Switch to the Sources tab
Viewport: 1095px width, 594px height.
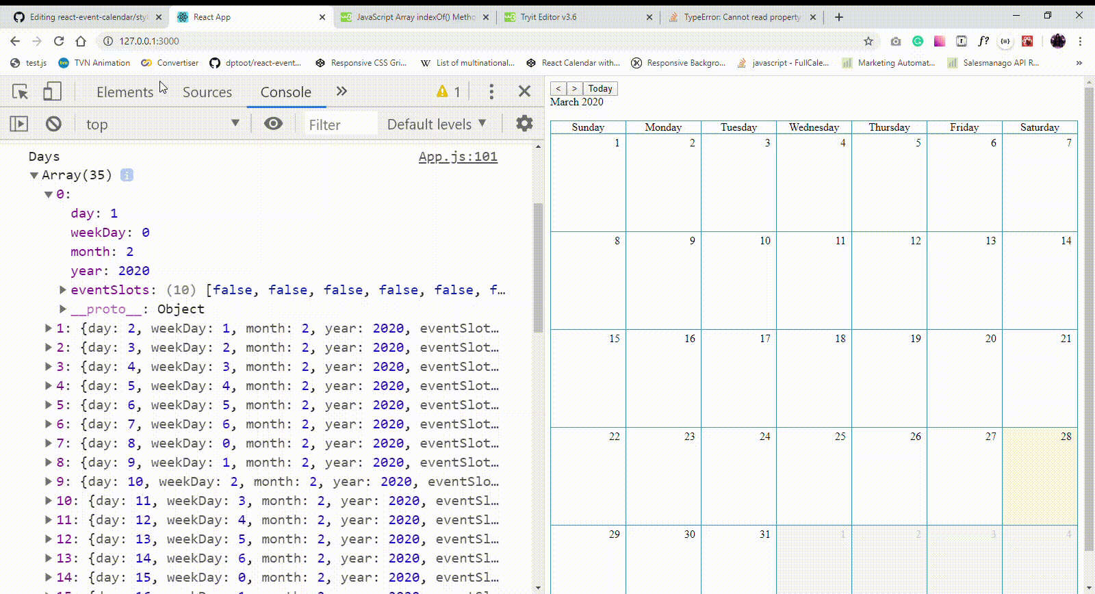point(207,92)
